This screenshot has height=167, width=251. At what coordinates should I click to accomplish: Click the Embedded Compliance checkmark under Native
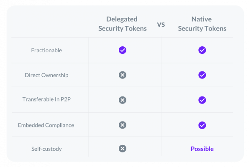[x=202, y=125]
